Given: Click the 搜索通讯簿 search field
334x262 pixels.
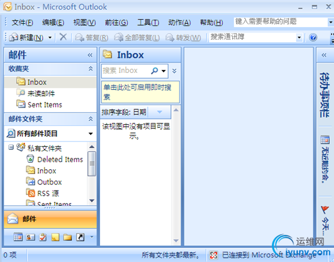Looking at the screenshot, I should point(253,37).
